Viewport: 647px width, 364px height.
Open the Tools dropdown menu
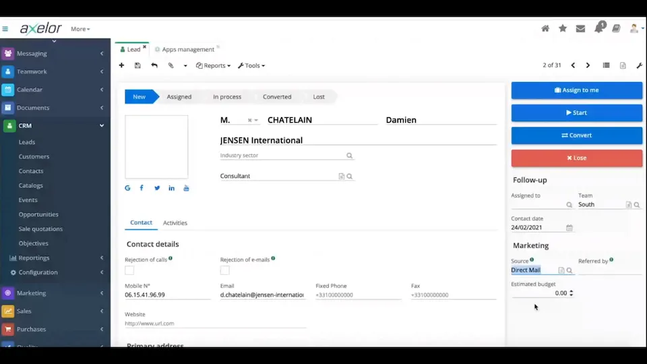[251, 65]
